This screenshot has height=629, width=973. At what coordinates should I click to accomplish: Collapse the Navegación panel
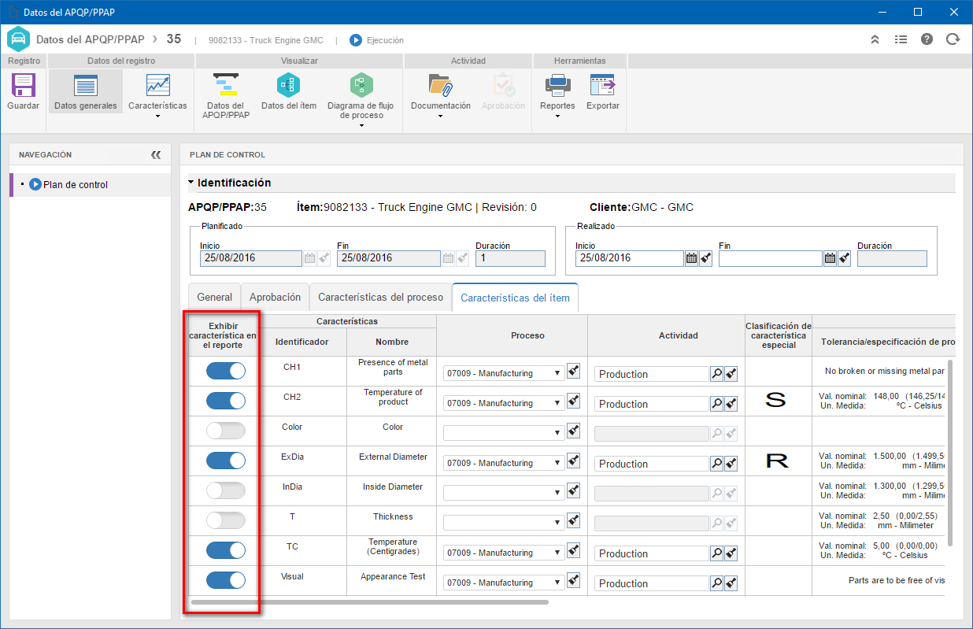click(x=156, y=155)
